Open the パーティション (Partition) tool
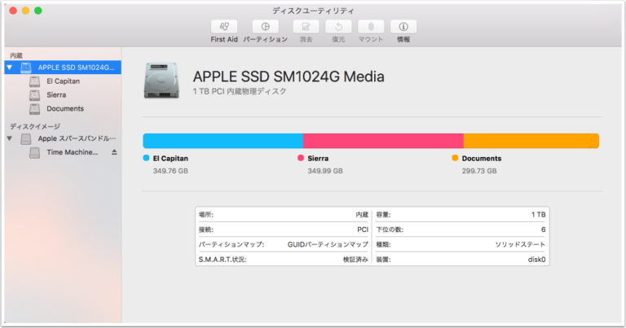Image resolution: width=626 pixels, height=328 pixels. (265, 27)
